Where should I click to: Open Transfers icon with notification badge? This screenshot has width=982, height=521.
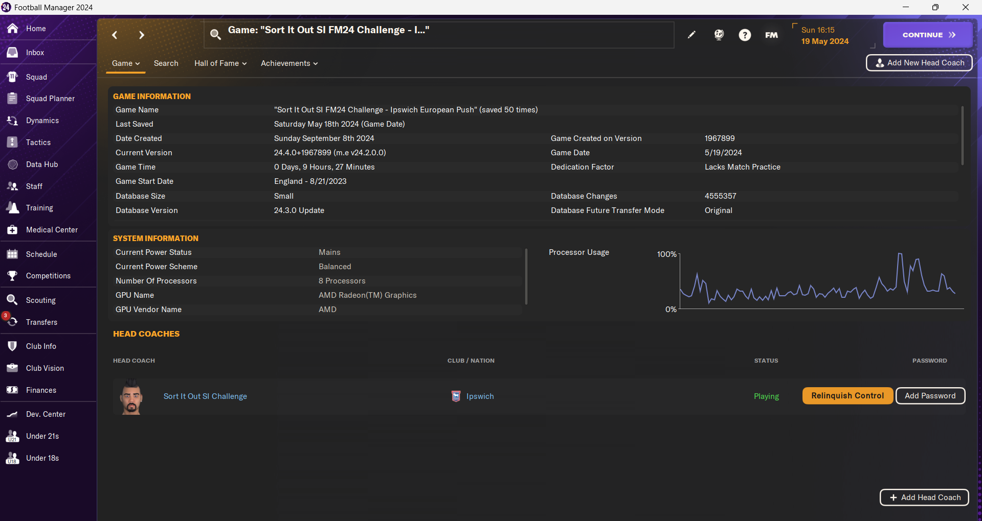[x=12, y=322]
